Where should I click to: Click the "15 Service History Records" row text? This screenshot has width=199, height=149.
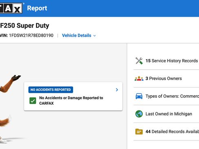pos(172,61)
